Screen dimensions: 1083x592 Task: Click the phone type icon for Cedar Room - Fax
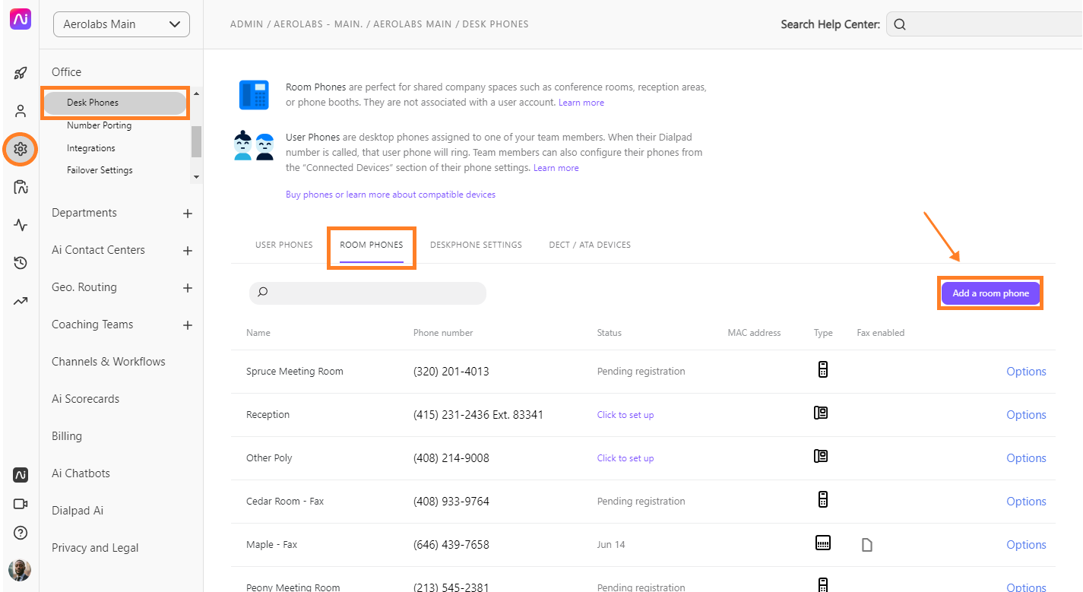coord(822,500)
